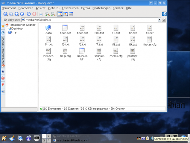
Task: Open the Extras menu
Action: (85, 8)
